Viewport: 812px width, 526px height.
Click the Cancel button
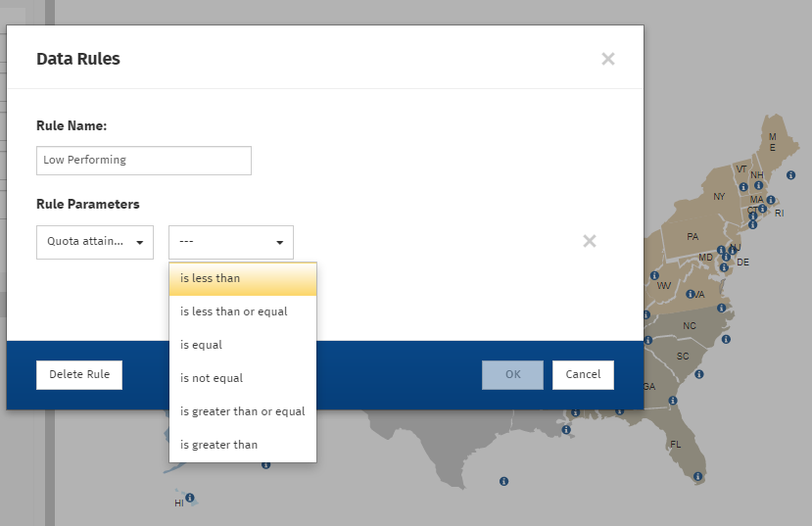coord(583,374)
